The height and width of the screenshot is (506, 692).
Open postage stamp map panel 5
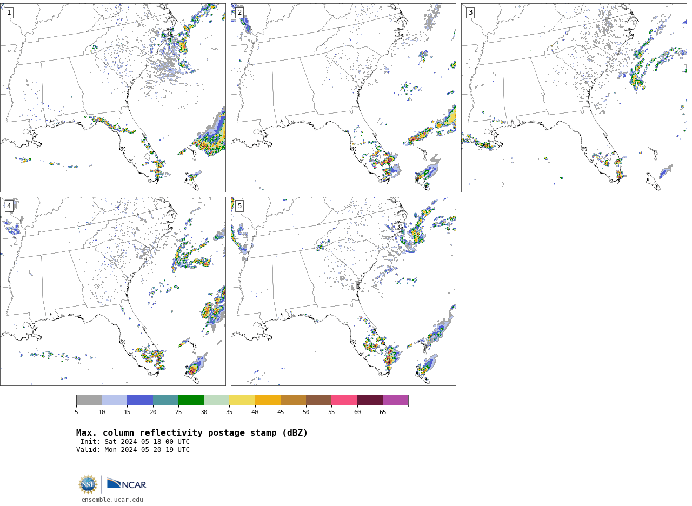[x=343, y=291]
